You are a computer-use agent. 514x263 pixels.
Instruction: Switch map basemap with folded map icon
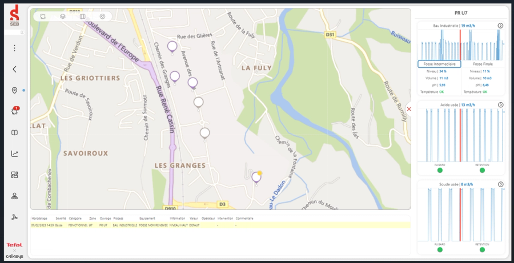tap(83, 17)
